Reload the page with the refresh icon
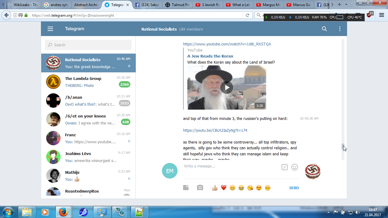Image resolution: width=388 pixels, height=218 pixels. pos(247,15)
